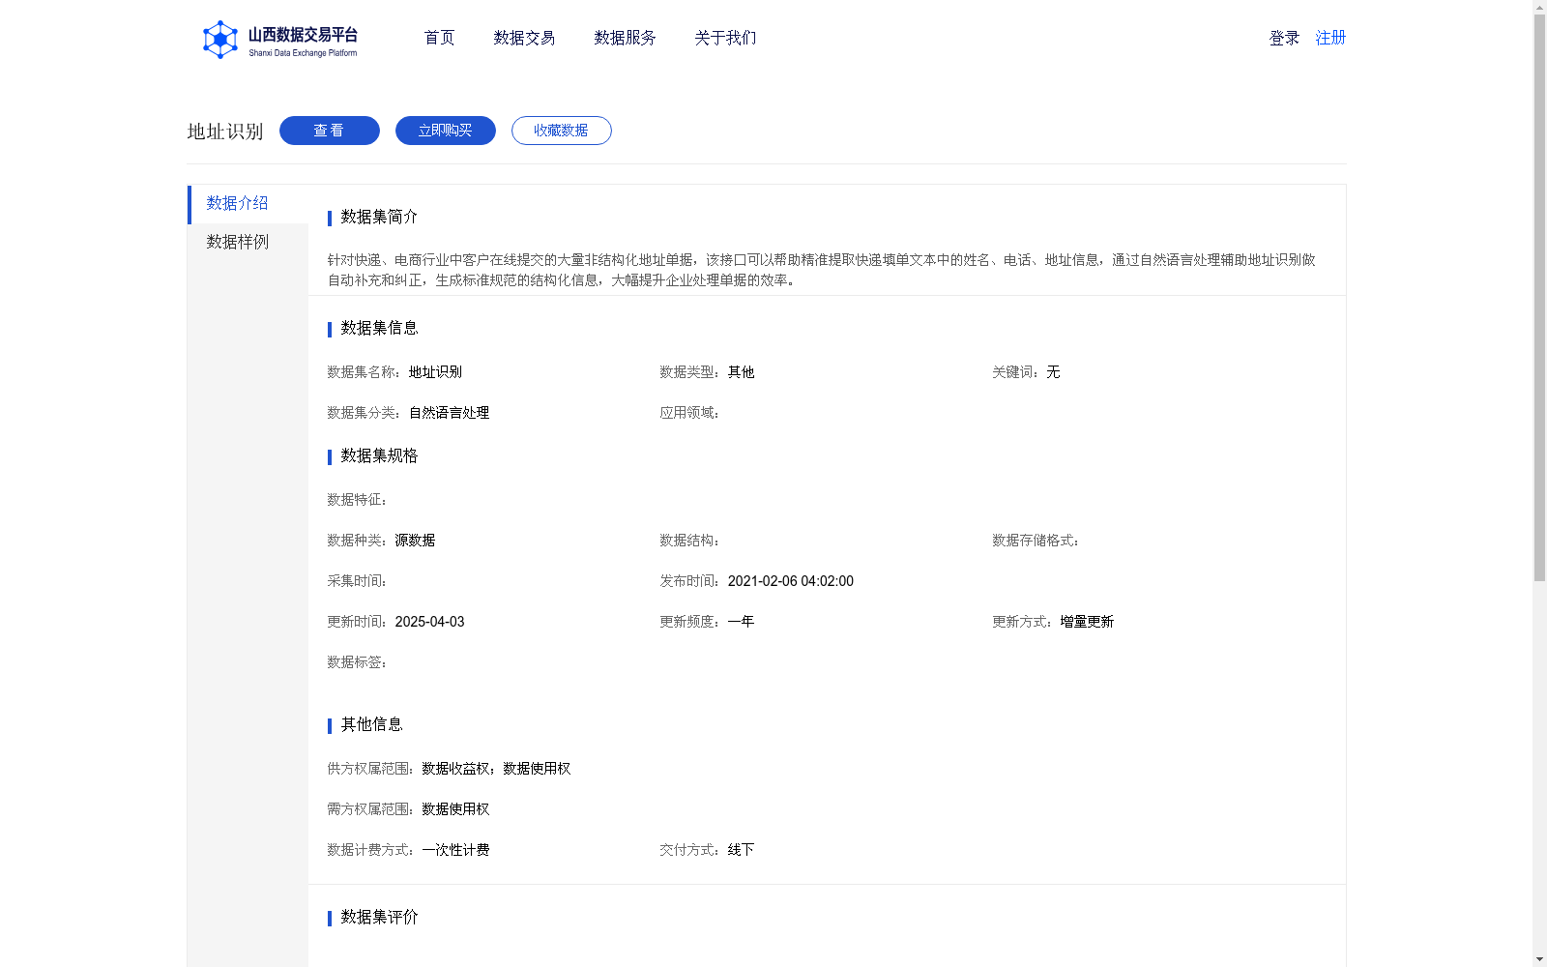The image size is (1547, 967).
Task: Click the 2025-04-03 update time
Action: pos(429,622)
